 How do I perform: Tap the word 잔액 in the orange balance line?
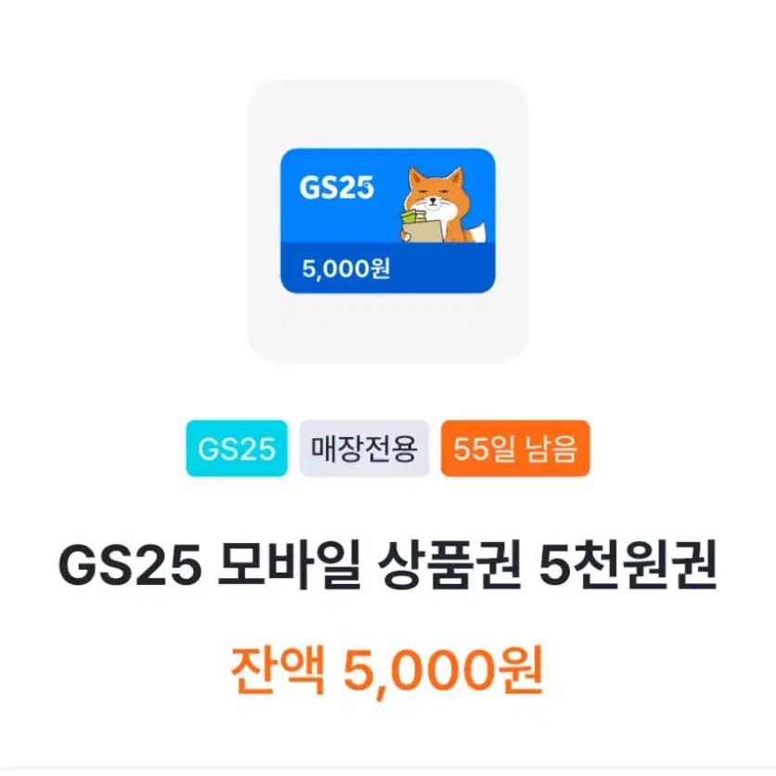point(278,669)
